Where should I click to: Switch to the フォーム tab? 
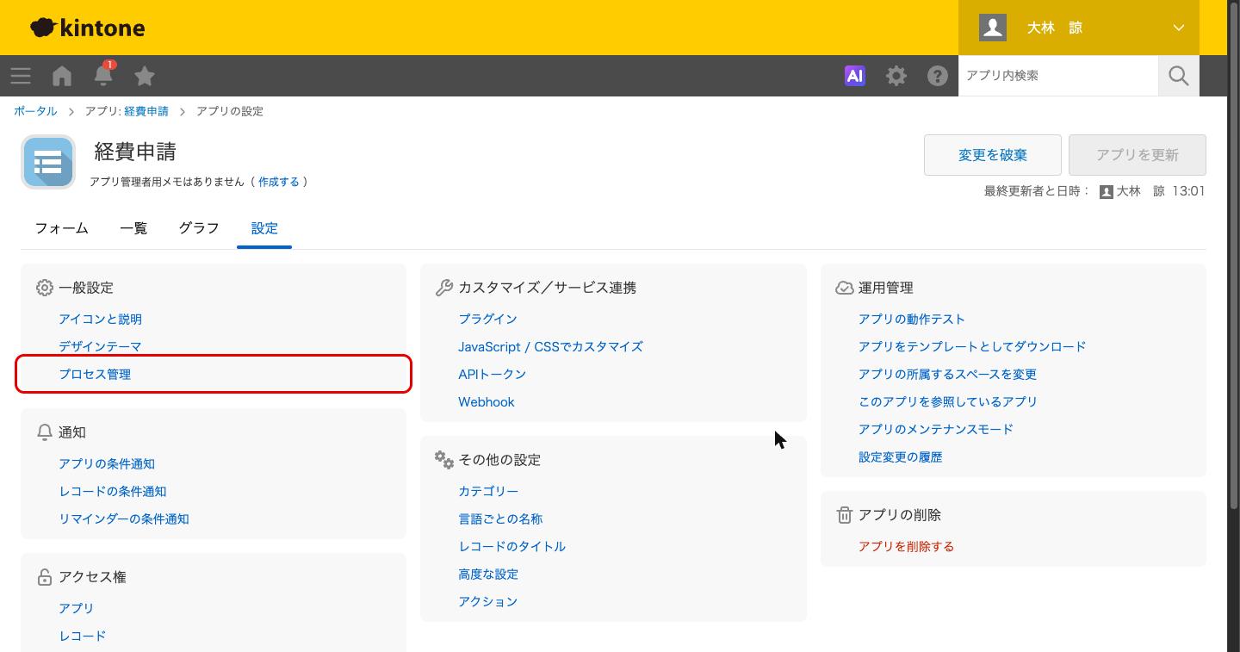point(62,228)
